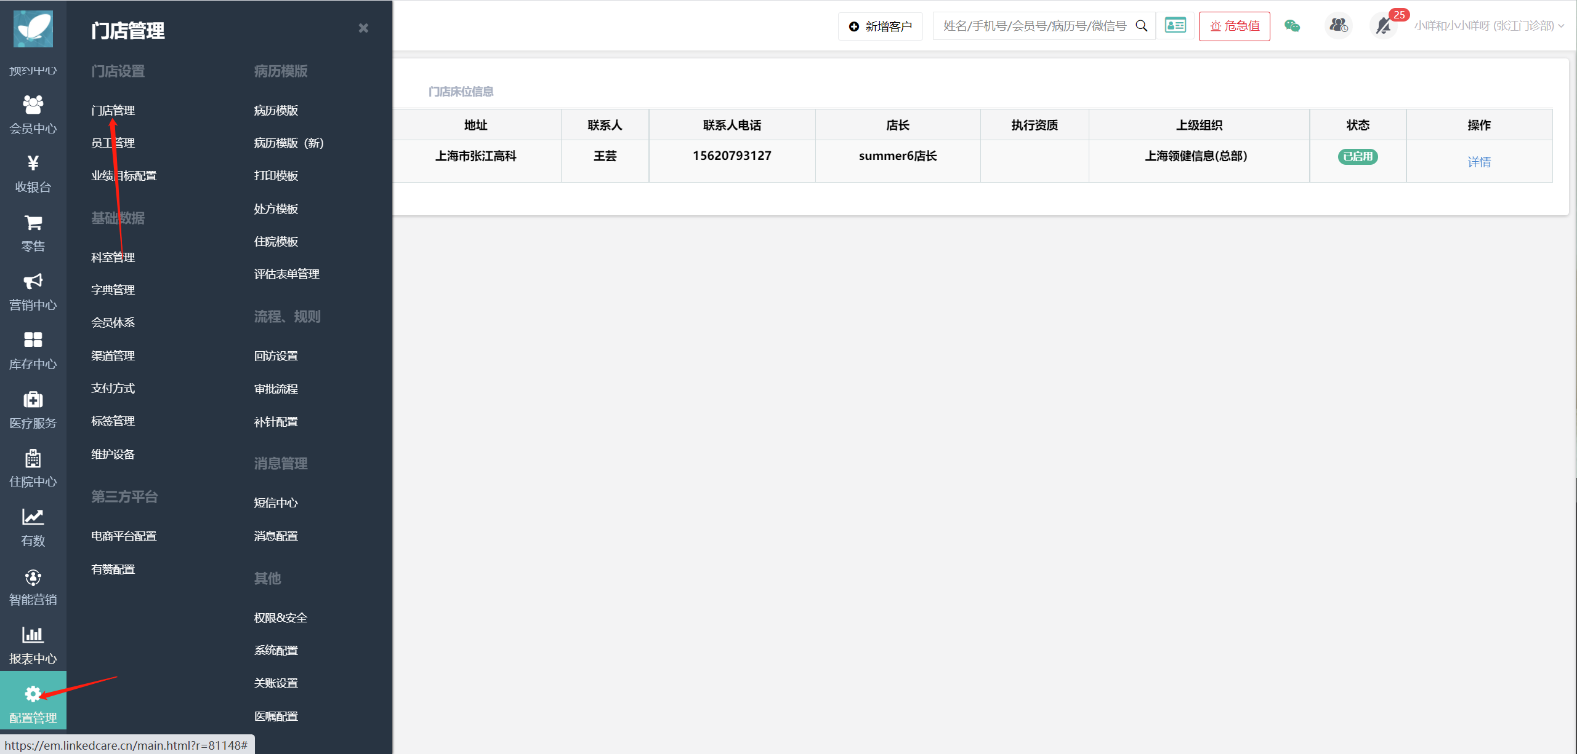
Task: Click the 上级组织 column header
Action: click(1198, 125)
